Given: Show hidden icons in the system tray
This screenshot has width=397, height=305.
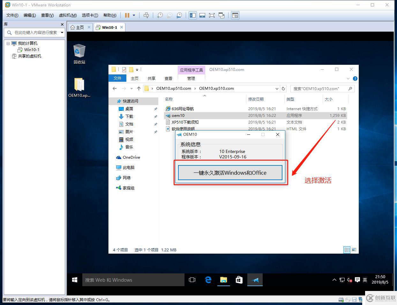Looking at the screenshot, I should point(334,279).
